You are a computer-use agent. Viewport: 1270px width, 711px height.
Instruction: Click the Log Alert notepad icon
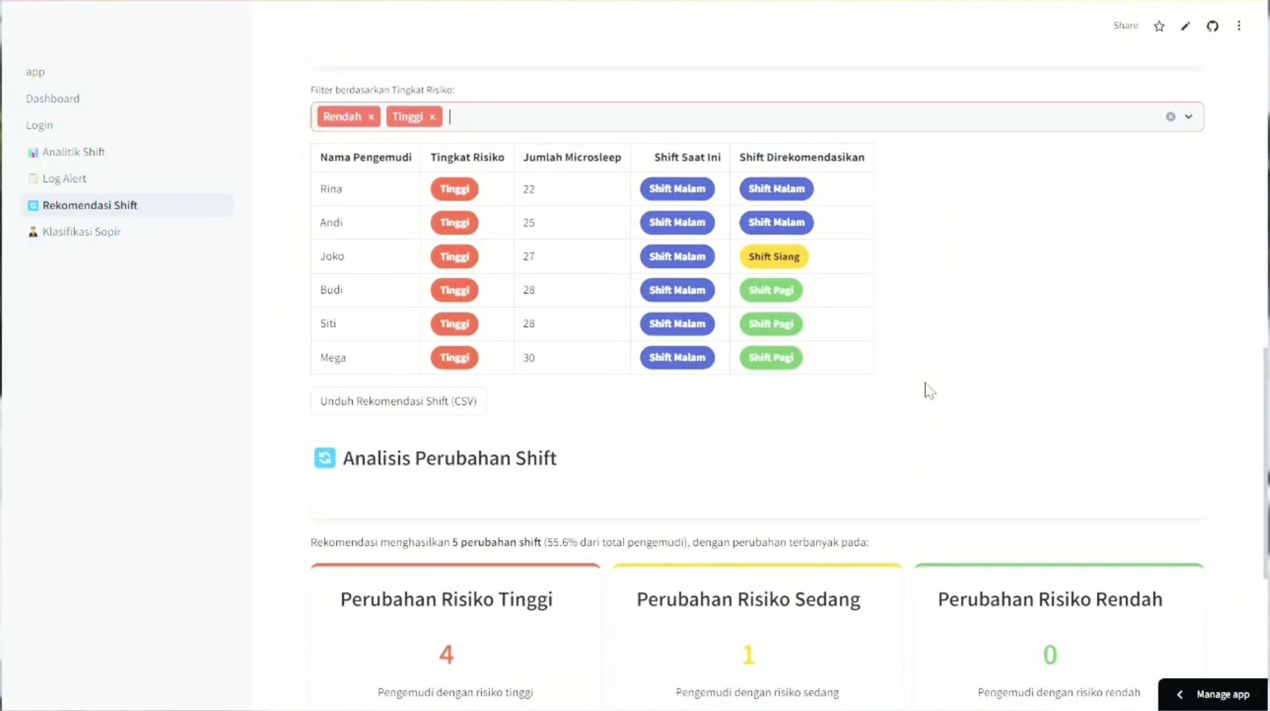33,179
